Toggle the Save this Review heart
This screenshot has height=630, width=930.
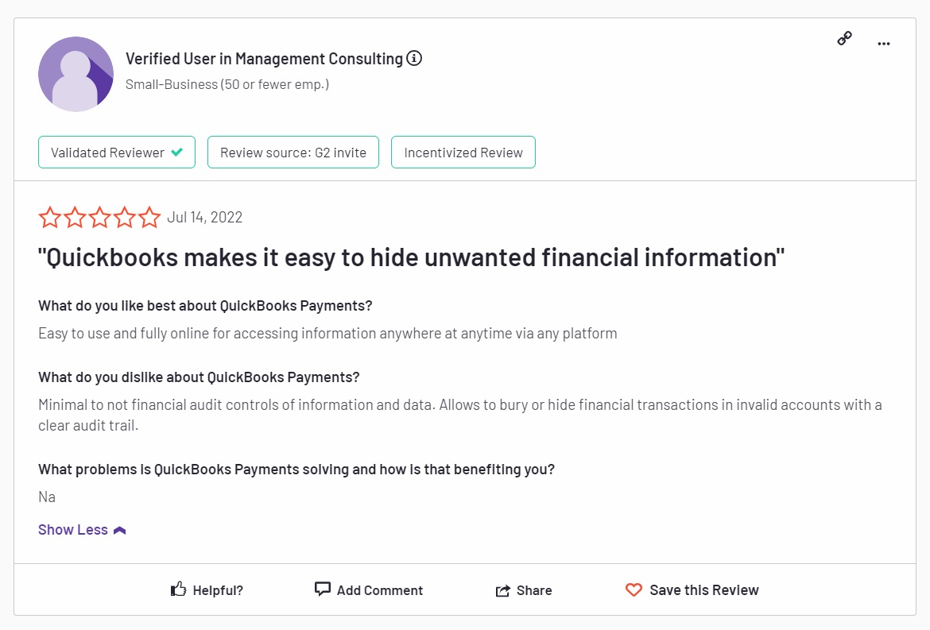pos(692,589)
